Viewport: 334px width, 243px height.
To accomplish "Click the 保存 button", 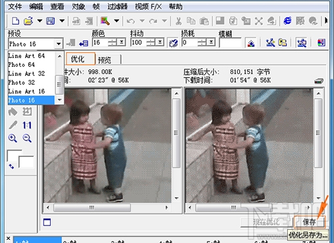I will 309,222.
